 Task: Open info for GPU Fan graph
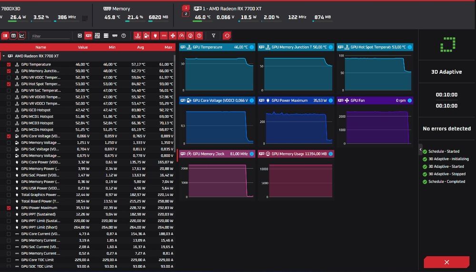click(409, 101)
